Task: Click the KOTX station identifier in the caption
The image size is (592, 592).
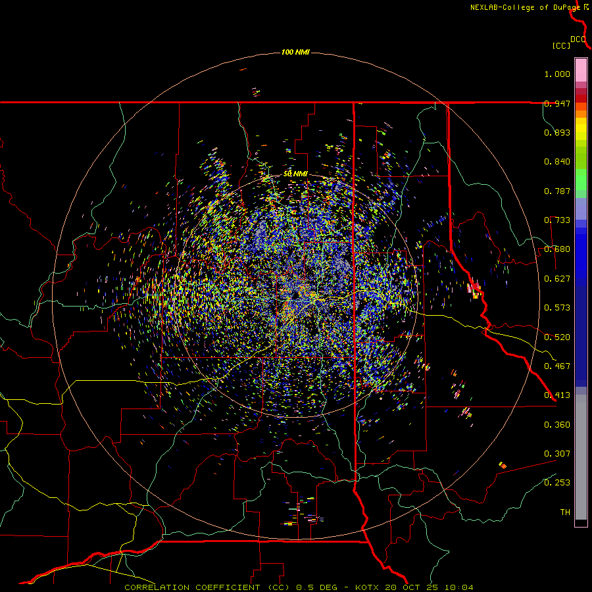Action: tap(367, 587)
